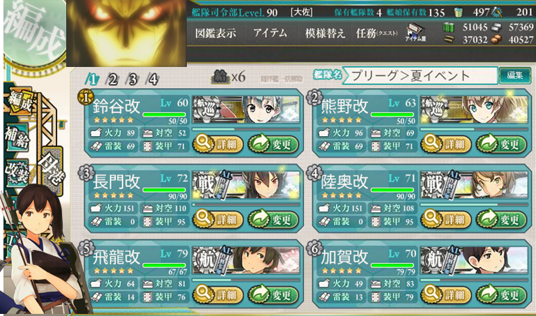Image resolution: width=536 pixels, height=316 pixels.
Task: Click 変更 button for 加賀改
Action: pyautogui.click(x=501, y=295)
